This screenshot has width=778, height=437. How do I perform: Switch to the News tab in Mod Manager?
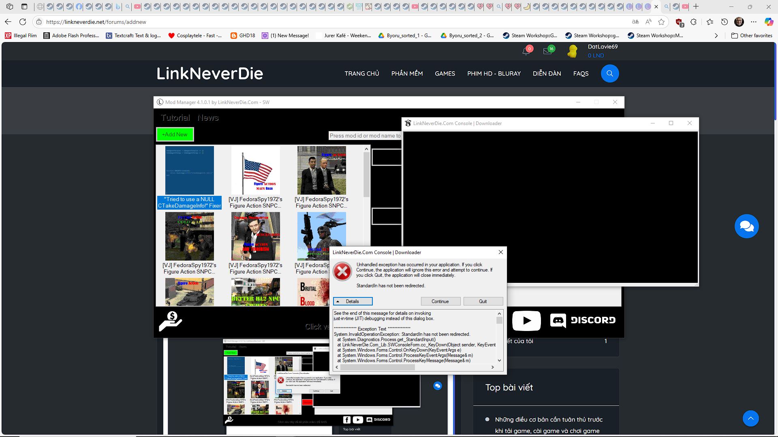[208, 117]
